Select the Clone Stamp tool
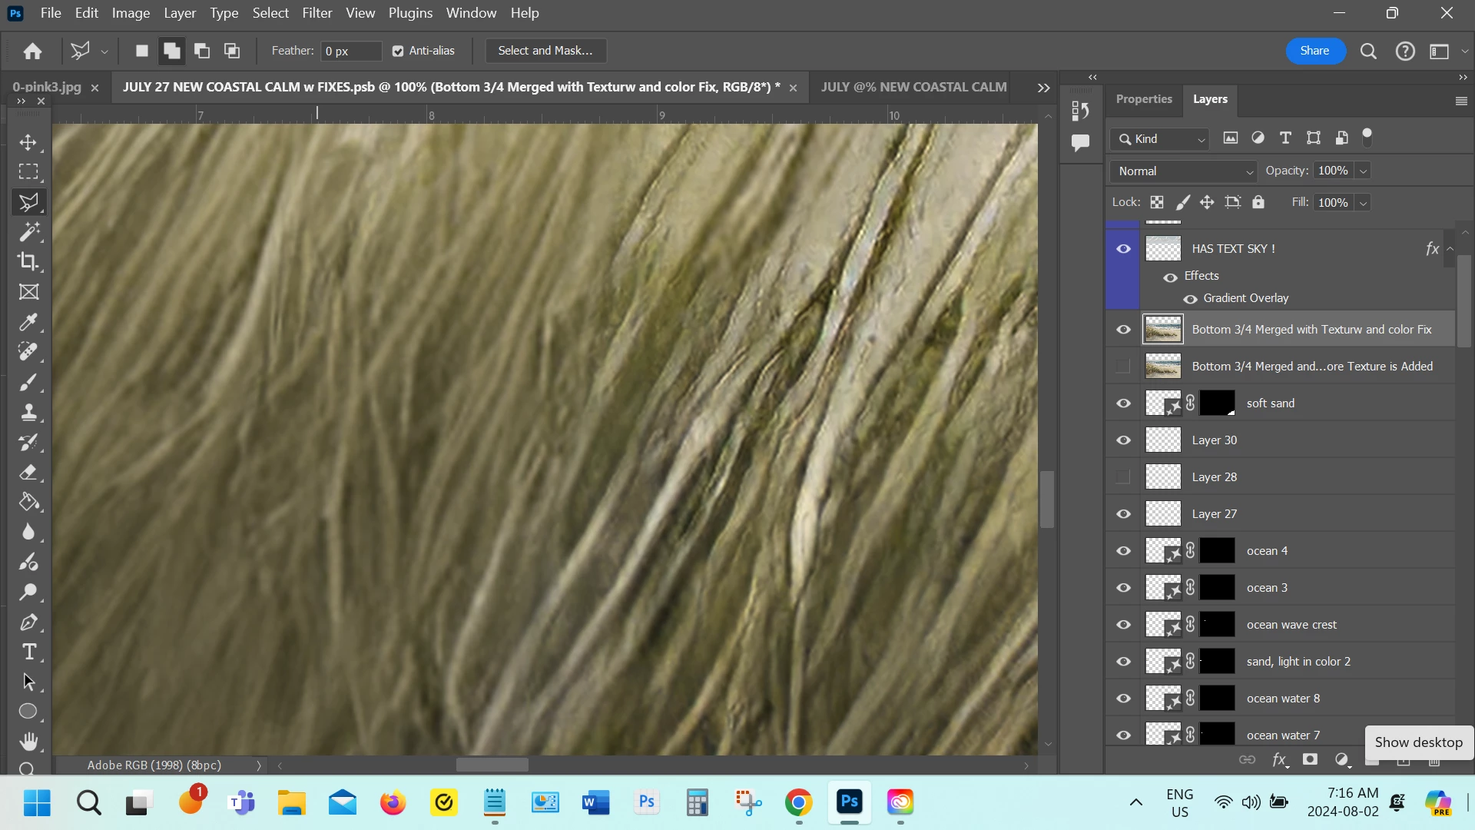The height and width of the screenshot is (830, 1475). [28, 412]
